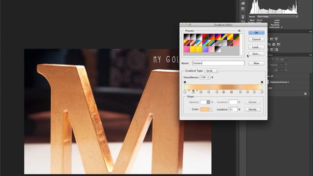This screenshot has width=313, height=176.
Task: Open the stop Color dropdown arrow
Action: click(x=211, y=110)
